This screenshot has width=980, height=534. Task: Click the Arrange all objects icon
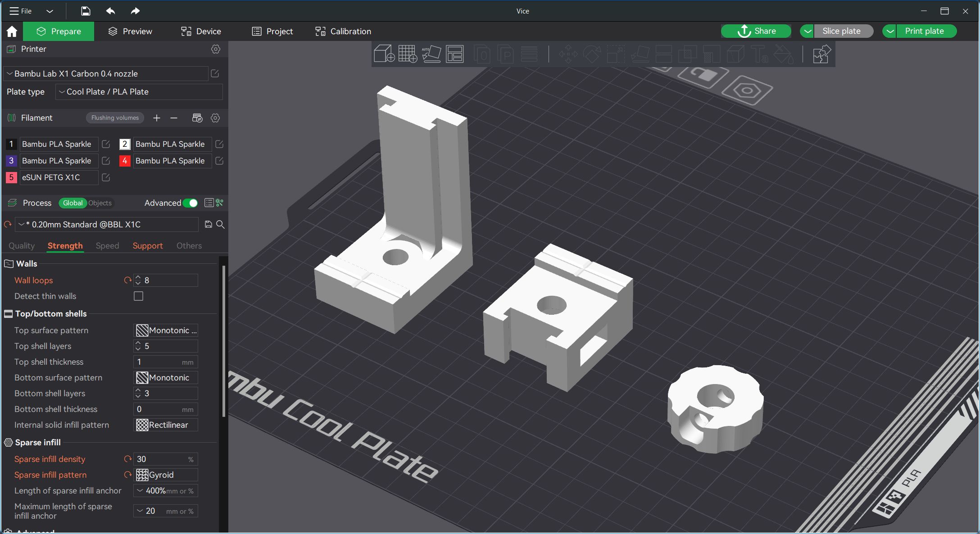click(x=454, y=54)
